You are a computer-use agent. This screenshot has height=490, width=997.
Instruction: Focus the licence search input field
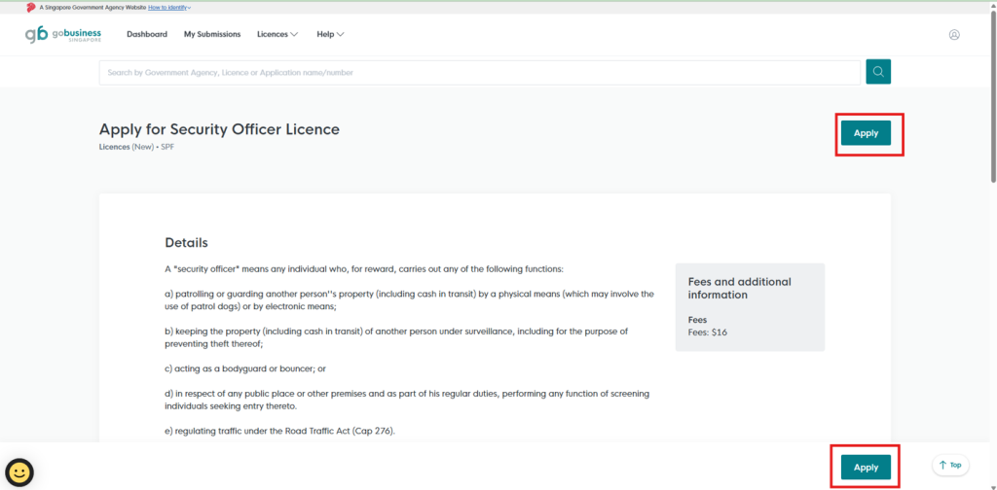pyautogui.click(x=479, y=73)
